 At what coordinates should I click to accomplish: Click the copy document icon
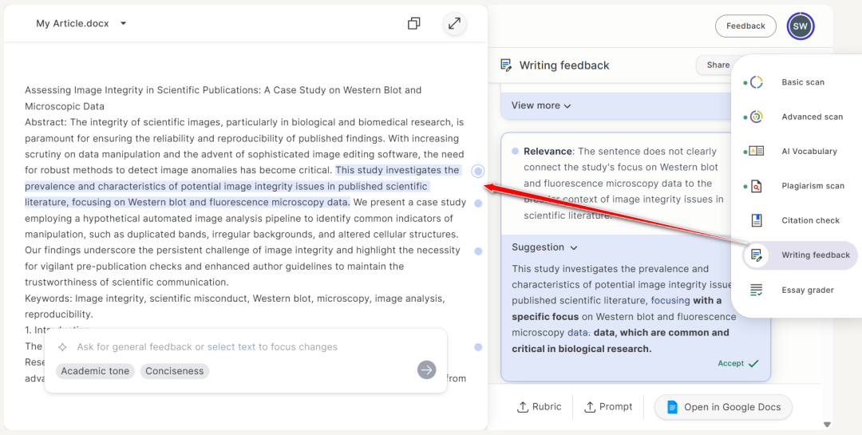pos(413,24)
